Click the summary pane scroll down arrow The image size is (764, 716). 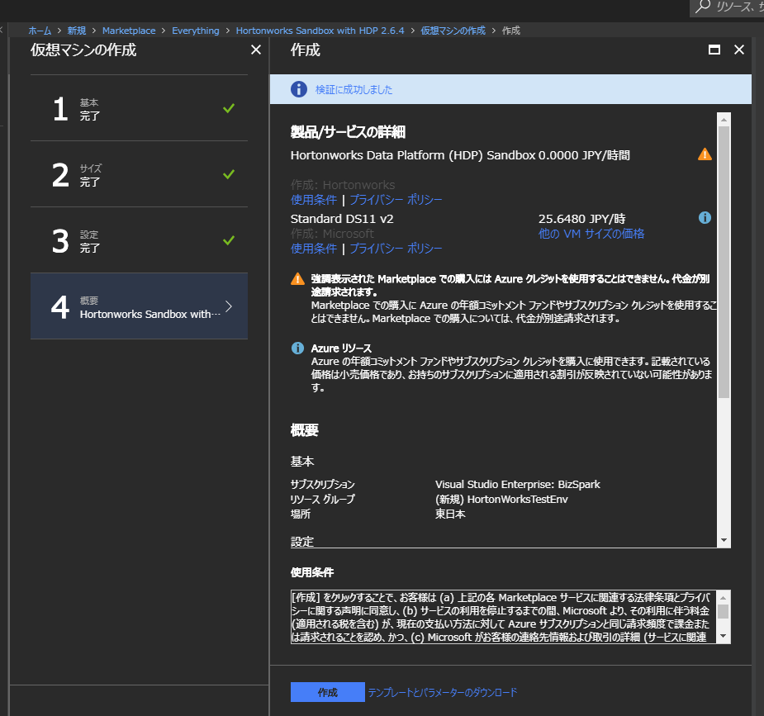(724, 540)
